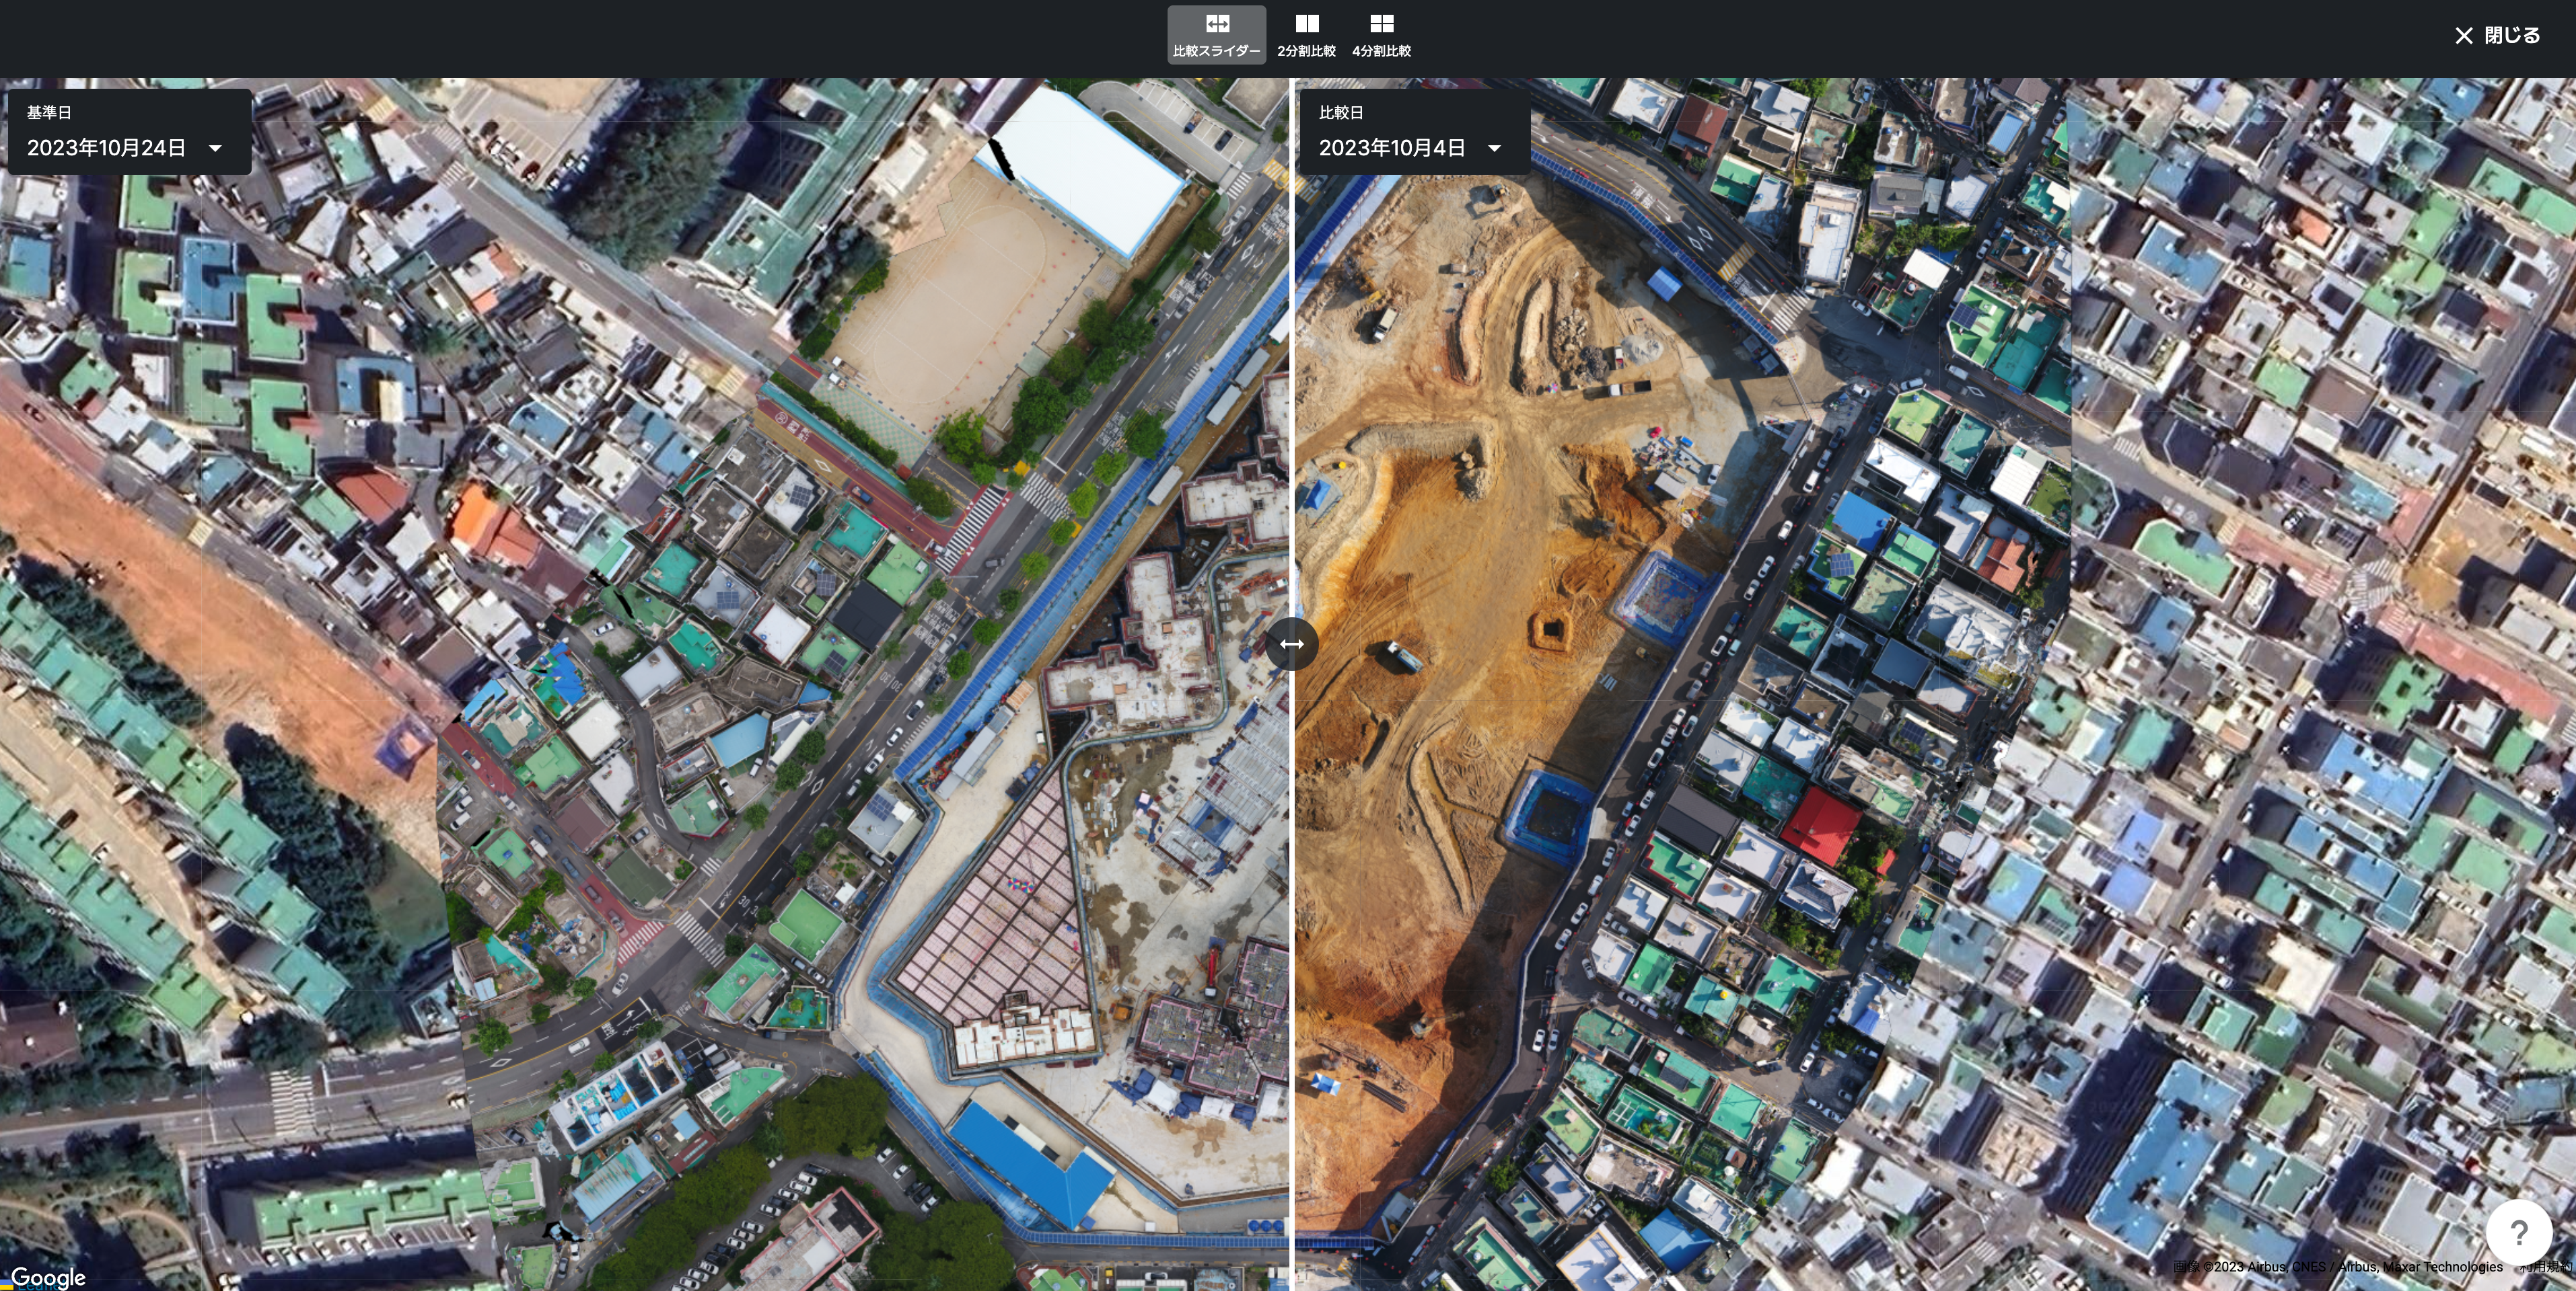Open the 2023年10月24日 base date selector
This screenshot has width=2576, height=1291.
[106, 148]
